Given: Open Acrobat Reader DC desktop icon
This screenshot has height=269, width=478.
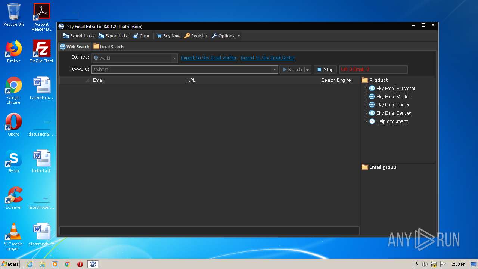Looking at the screenshot, I should click(41, 17).
